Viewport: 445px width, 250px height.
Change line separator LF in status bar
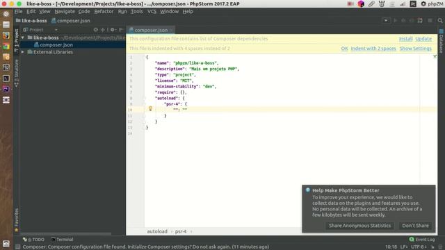tap(404, 247)
